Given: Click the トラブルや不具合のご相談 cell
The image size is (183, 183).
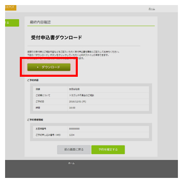Looking at the screenshot, I should click(x=81, y=96).
